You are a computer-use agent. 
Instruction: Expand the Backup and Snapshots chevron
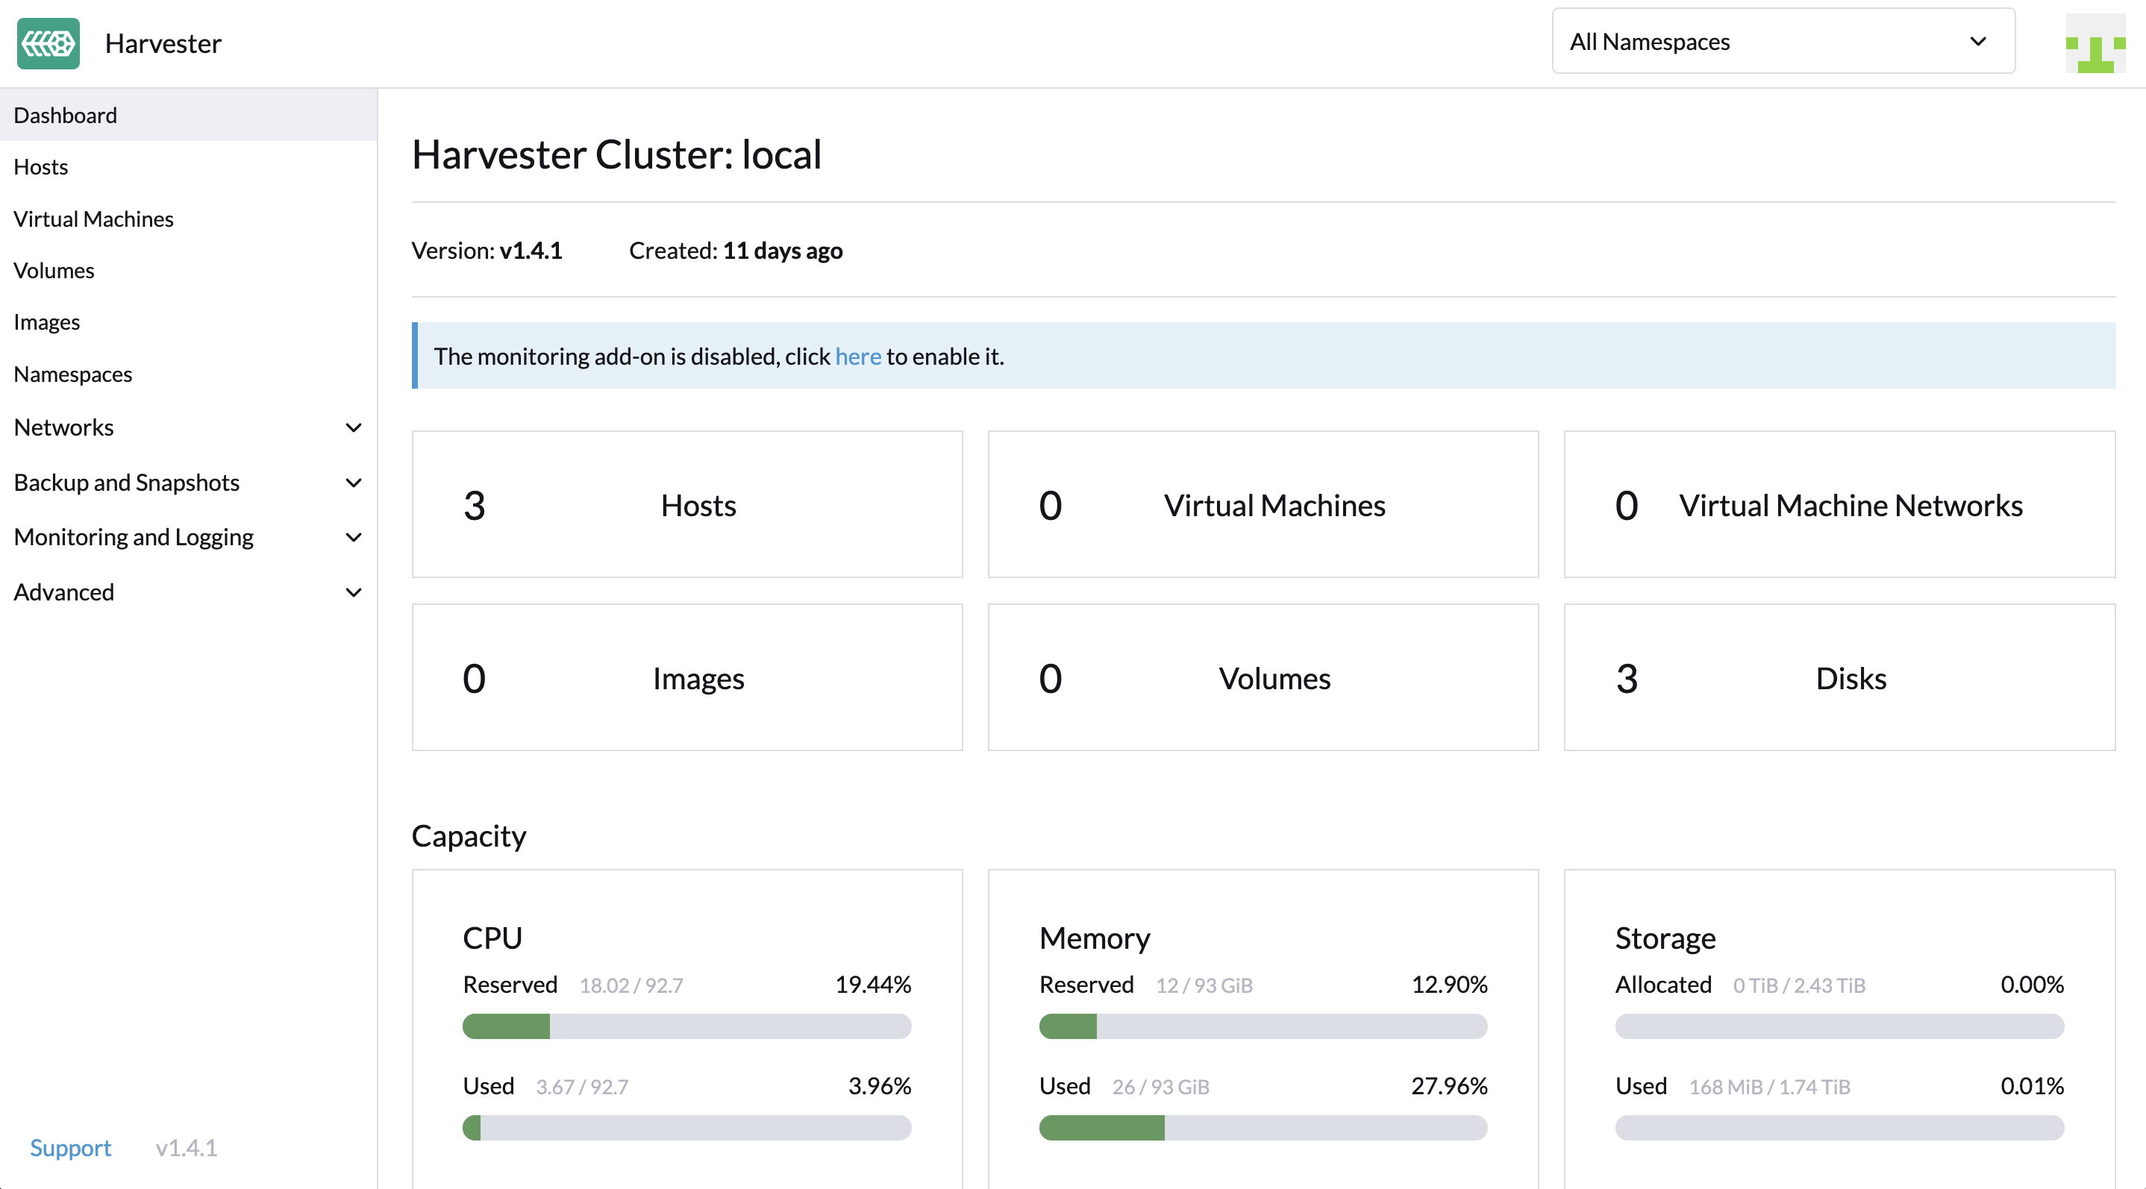tap(353, 483)
